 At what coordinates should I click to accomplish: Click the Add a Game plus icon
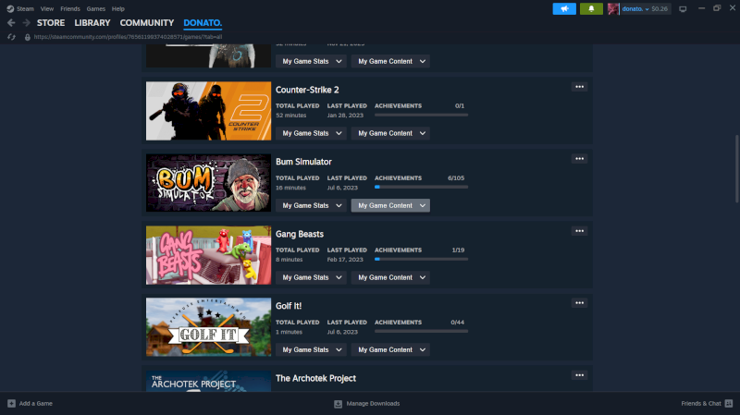11,403
